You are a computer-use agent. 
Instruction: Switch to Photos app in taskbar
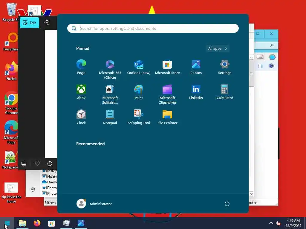81,223
